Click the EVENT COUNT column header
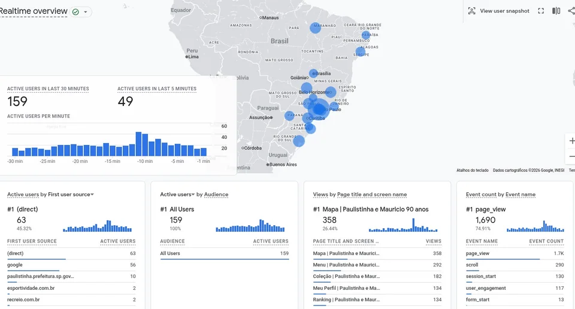575x309 pixels. tap(546, 241)
